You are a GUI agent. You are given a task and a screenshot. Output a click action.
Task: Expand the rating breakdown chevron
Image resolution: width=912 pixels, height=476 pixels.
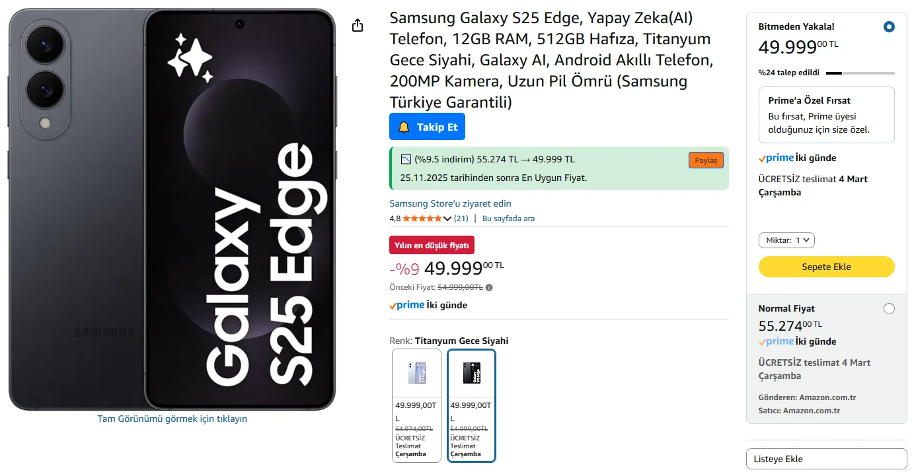click(447, 219)
